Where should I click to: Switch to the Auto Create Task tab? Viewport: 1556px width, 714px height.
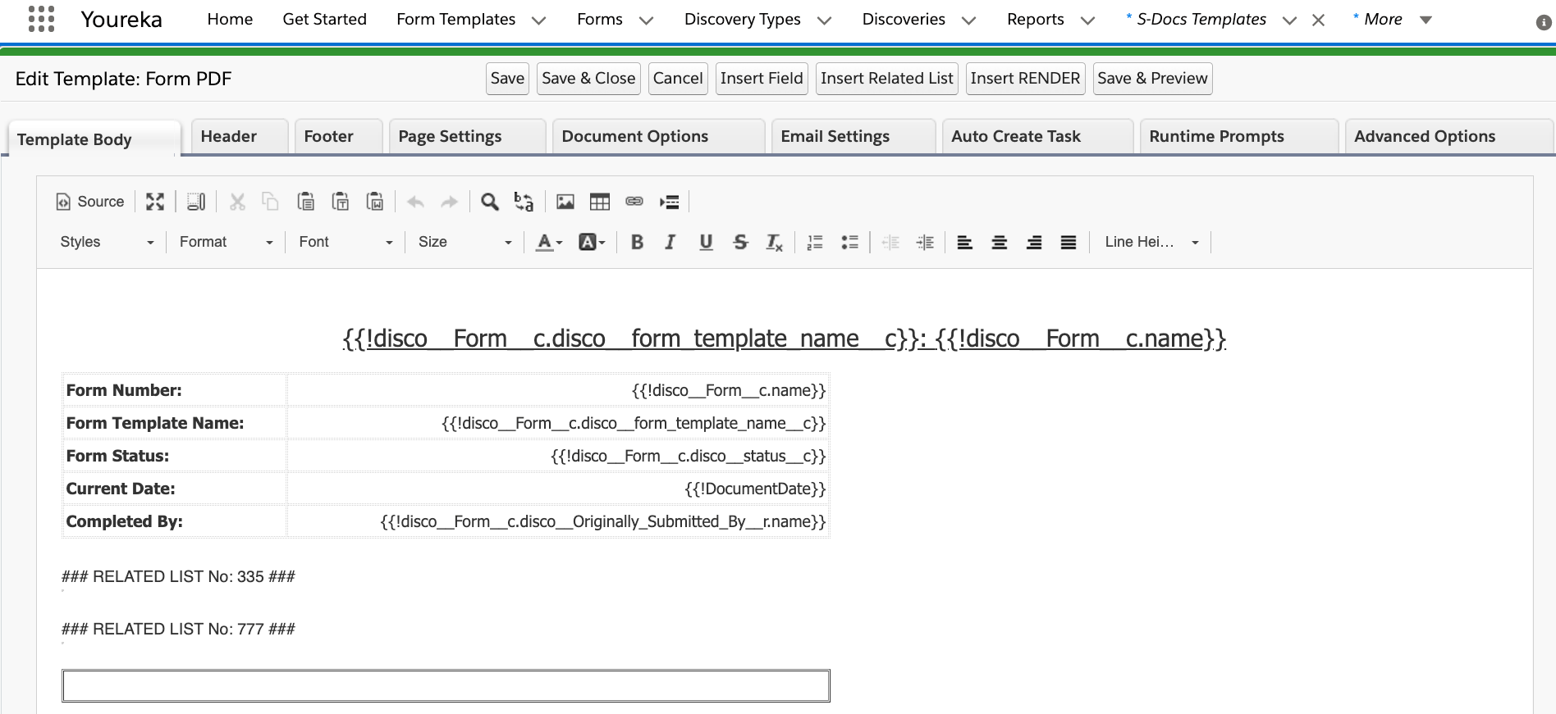tap(1038, 136)
